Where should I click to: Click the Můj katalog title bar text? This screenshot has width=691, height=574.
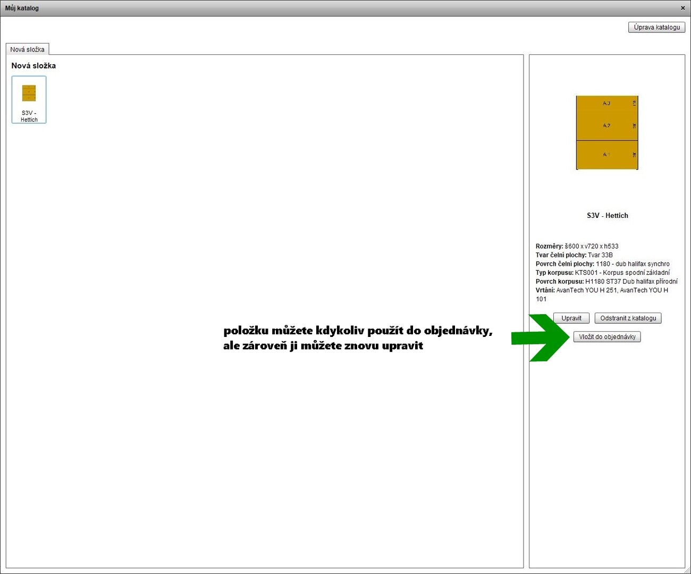[22, 8]
